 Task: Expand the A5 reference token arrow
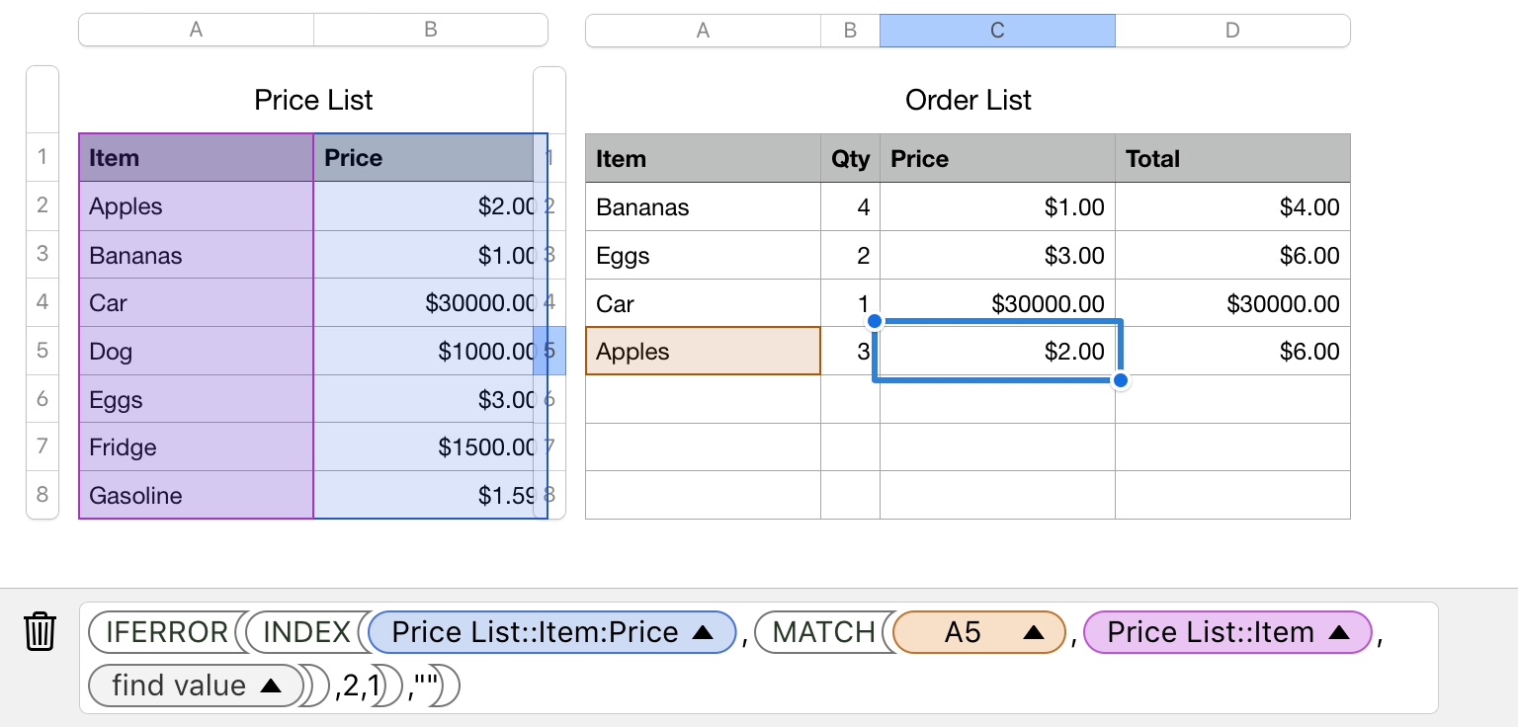[x=1033, y=633]
